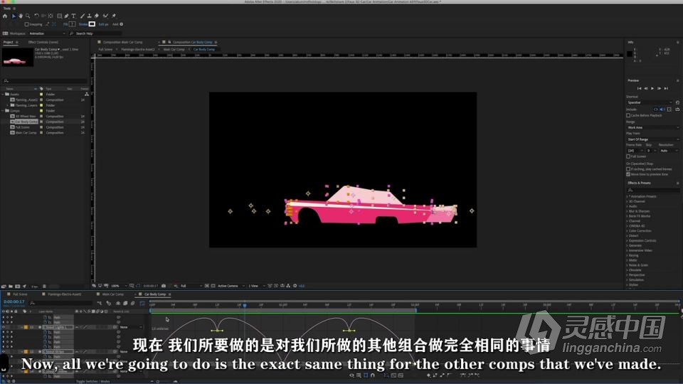Screen dimensions: 683x384
Task: Click the Preview play button
Action: [652, 88]
